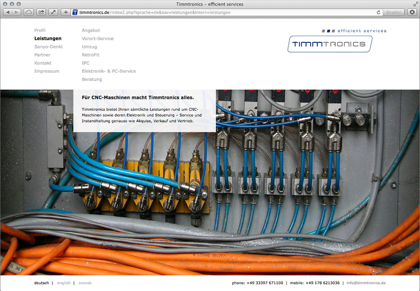This screenshot has width=420, height=291.
Task: Select the Sanyo-Denki navigation item
Action: coord(48,47)
